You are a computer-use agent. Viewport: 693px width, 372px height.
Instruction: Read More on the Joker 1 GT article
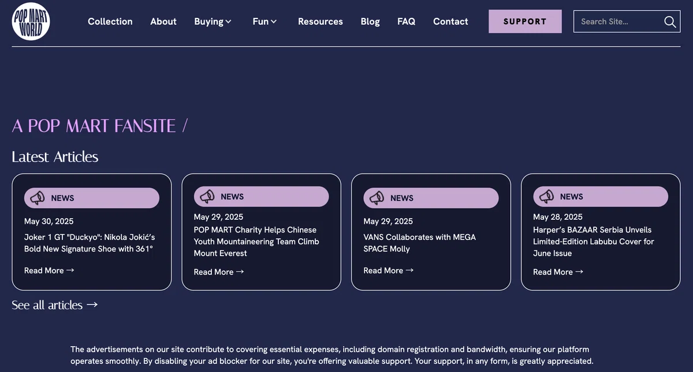[49, 270]
